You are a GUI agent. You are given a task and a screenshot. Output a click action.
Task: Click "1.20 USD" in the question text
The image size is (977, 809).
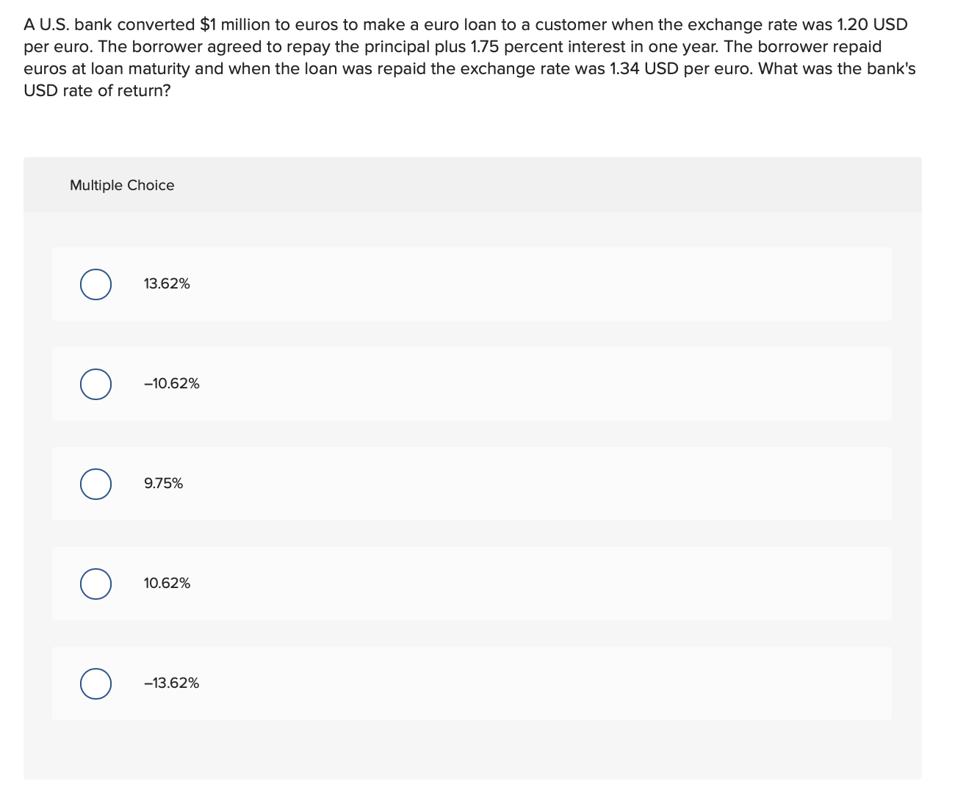click(872, 25)
